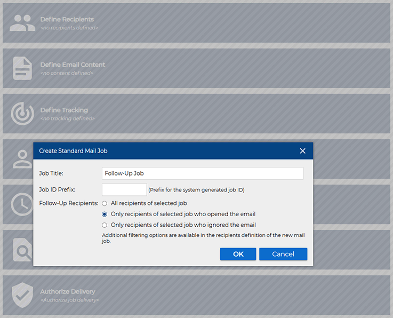Click the Define Tracking radar icon
393x318 pixels.
(22, 113)
